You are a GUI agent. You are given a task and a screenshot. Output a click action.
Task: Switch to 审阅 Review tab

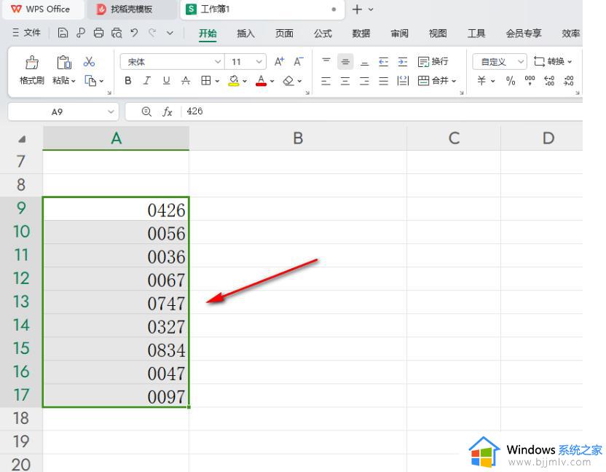[x=399, y=34]
